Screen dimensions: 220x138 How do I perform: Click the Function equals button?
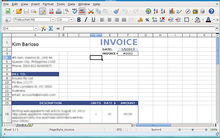(58, 28)
